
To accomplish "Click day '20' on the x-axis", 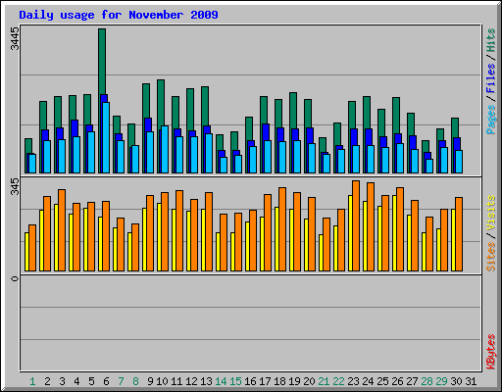I will click(x=309, y=381).
